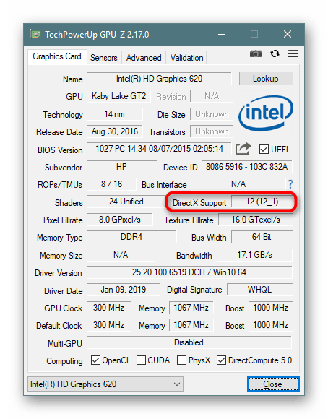Viewport: 328px width, 419px height.
Task: Click the Lookup button
Action: pos(266,79)
